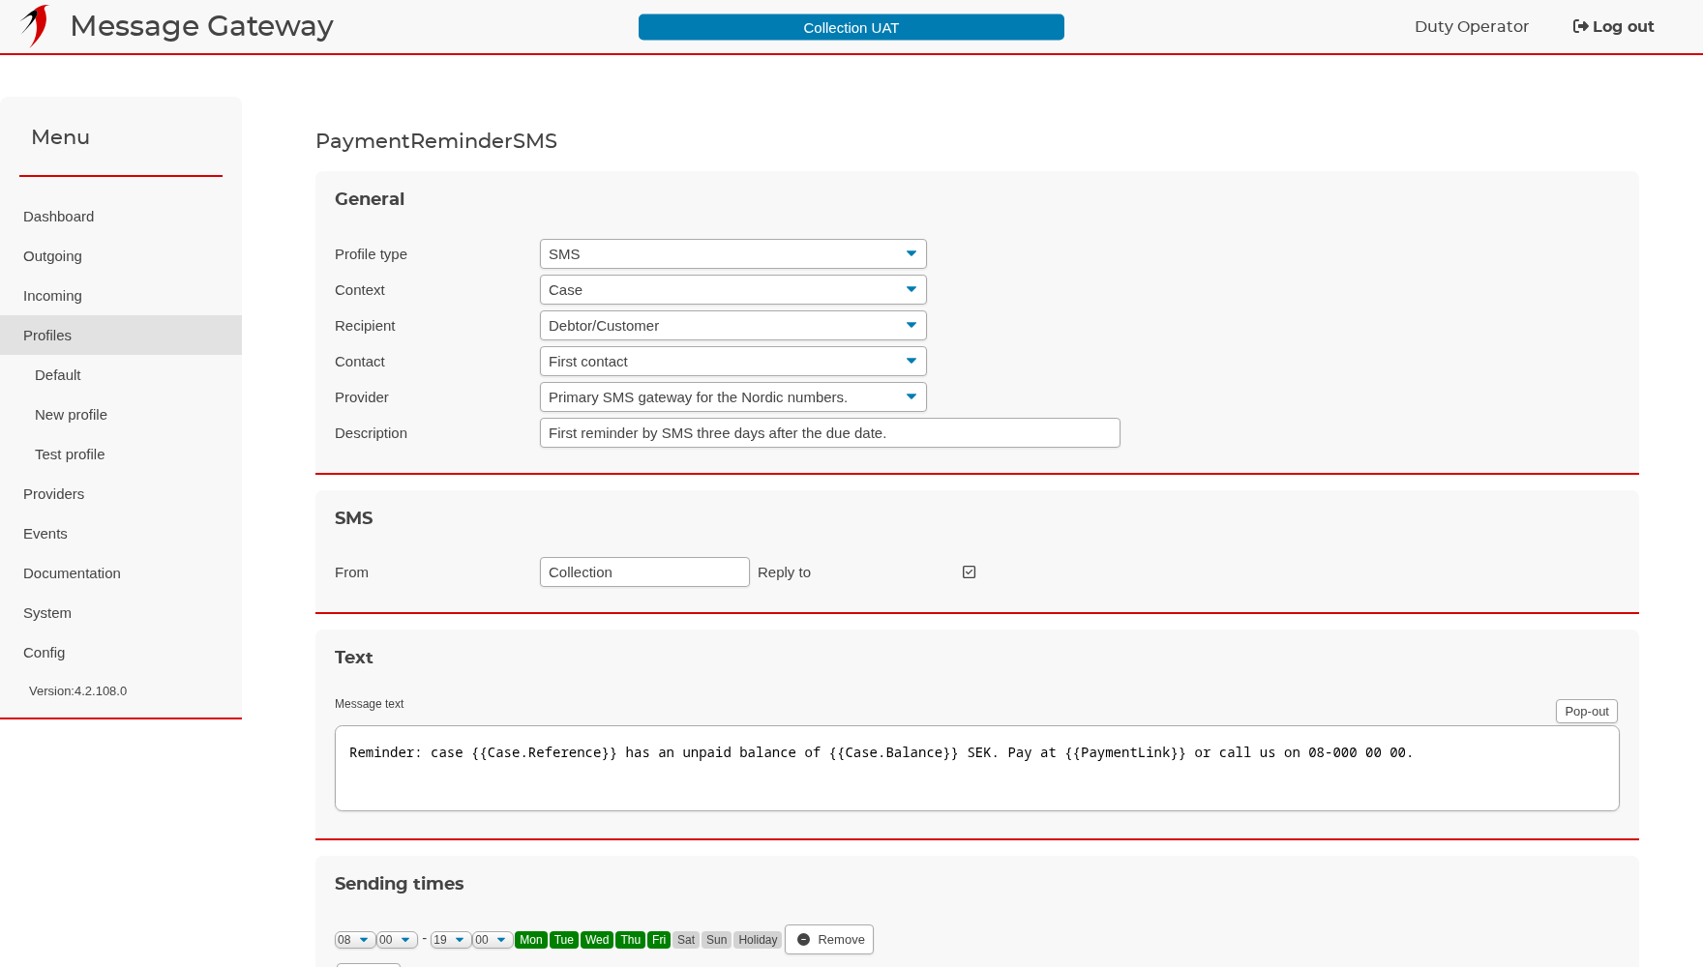Remove the sending time row
The image size is (1703, 967).
point(829,940)
